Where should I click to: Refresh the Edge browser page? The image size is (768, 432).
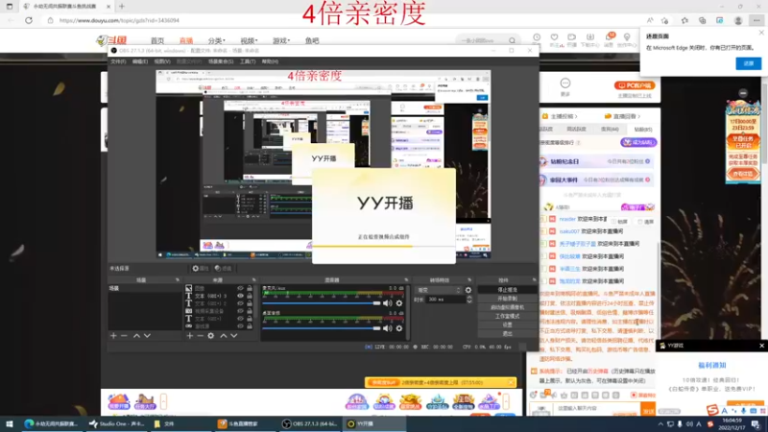pos(29,20)
